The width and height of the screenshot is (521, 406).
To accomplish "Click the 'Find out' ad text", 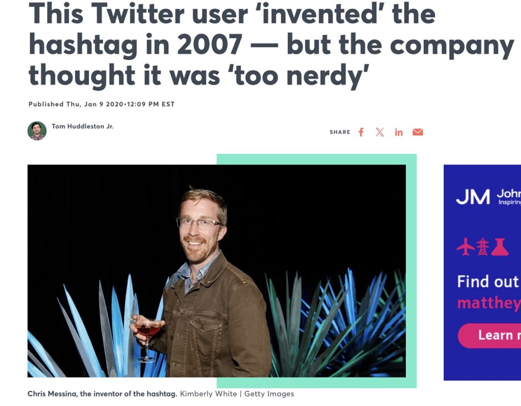I will (488, 282).
